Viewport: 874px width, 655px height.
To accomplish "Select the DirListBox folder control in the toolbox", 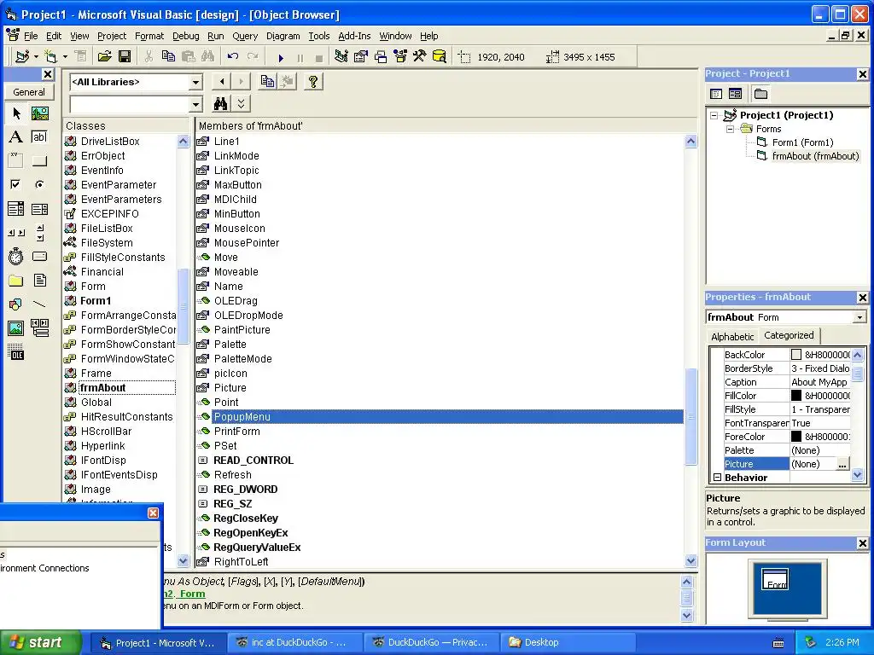I will tap(16, 280).
